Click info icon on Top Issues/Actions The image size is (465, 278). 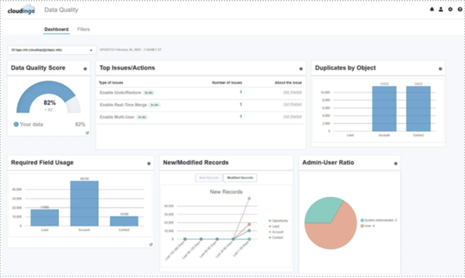click(x=301, y=69)
